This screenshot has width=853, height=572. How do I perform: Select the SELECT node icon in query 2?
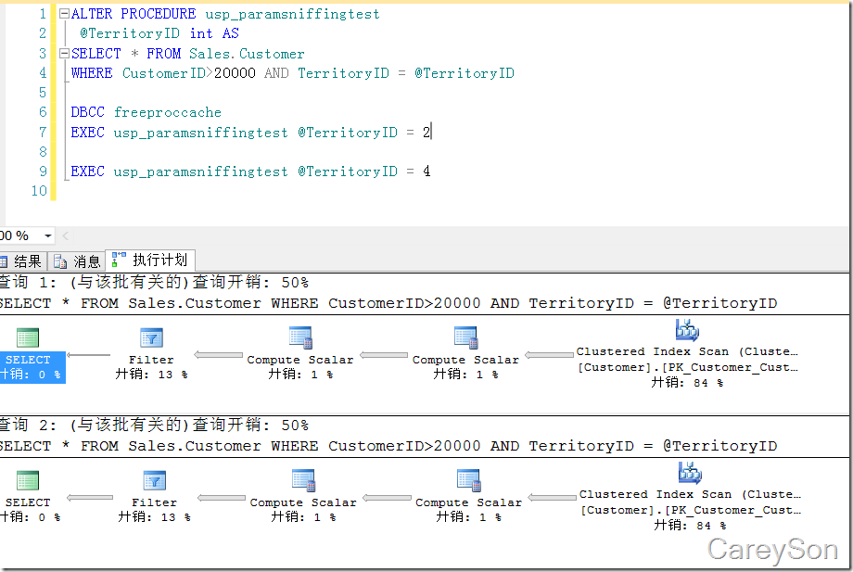pyautogui.click(x=28, y=480)
